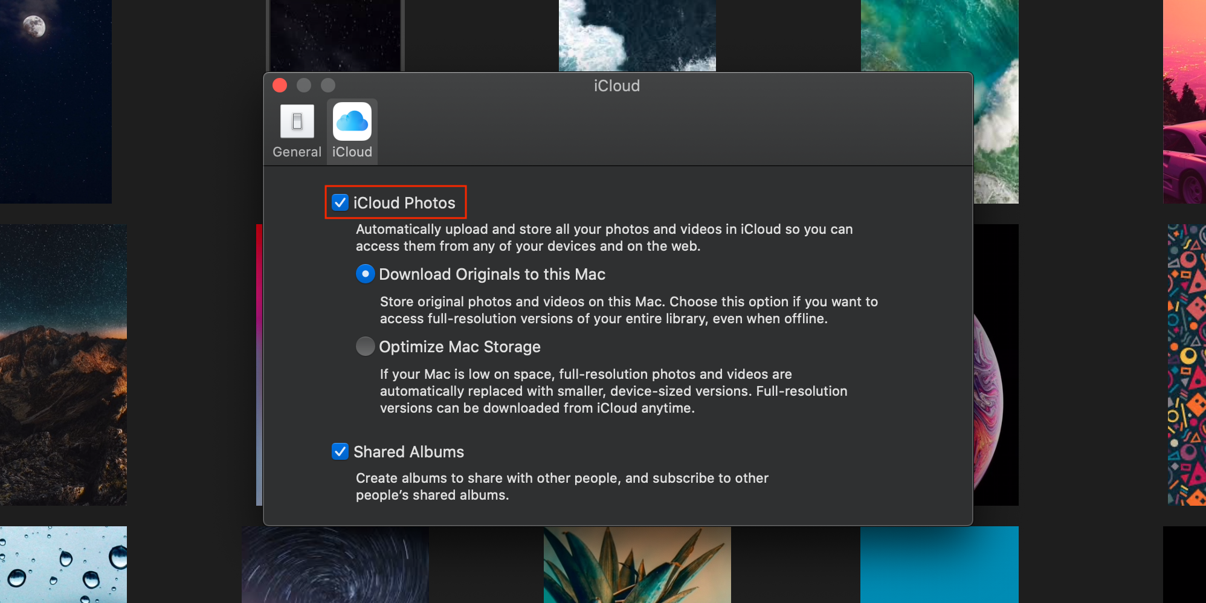Click the grayed-out minimize window button
1206x603 pixels.
click(304, 85)
